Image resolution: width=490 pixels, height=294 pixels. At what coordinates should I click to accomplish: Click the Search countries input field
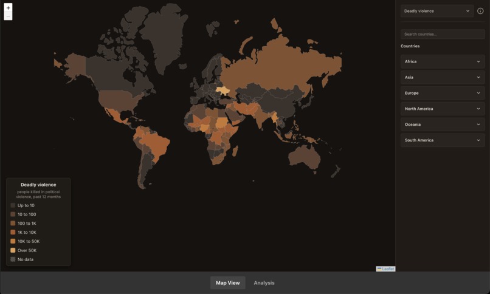(443, 34)
